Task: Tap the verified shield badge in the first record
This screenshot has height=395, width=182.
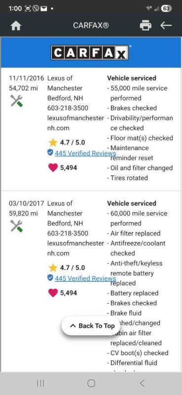Action: (50, 152)
